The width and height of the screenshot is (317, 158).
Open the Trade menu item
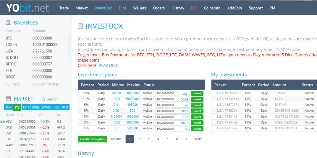pos(64,8)
